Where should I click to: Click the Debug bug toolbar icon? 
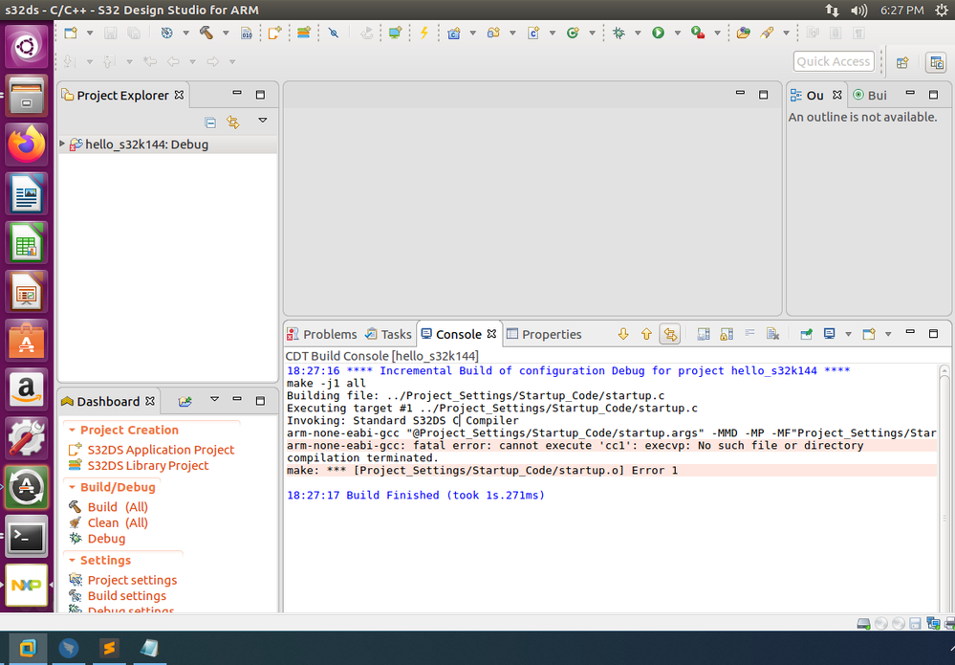[x=619, y=33]
